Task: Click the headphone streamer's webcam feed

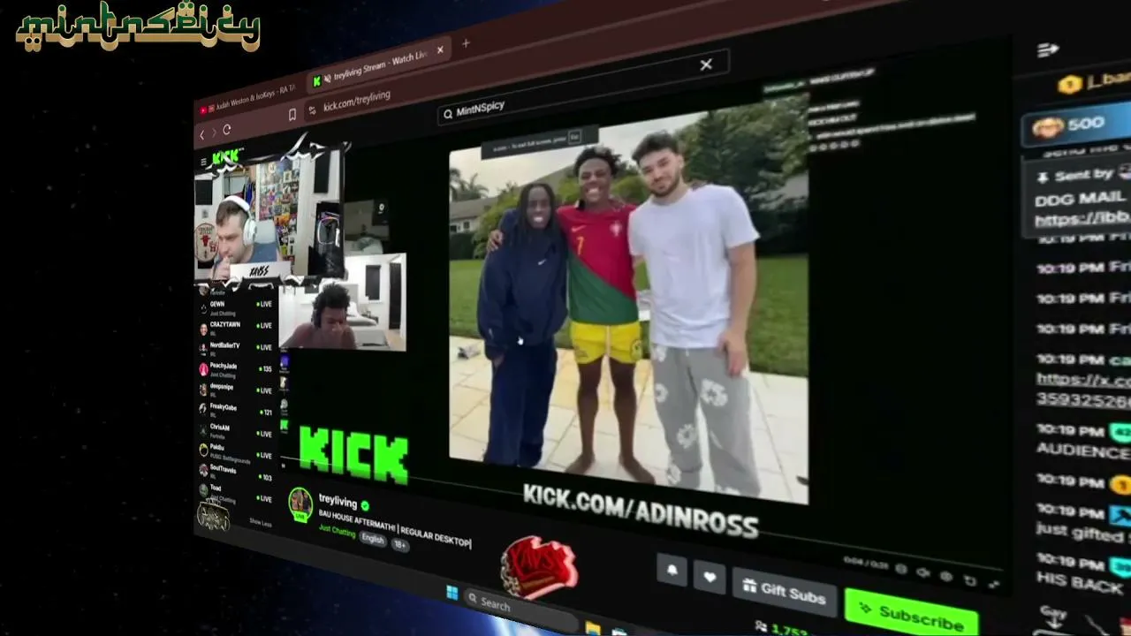Action: pyautogui.click(x=269, y=216)
